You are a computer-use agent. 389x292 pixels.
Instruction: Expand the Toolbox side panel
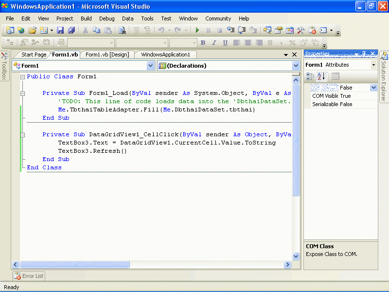pos(4,66)
